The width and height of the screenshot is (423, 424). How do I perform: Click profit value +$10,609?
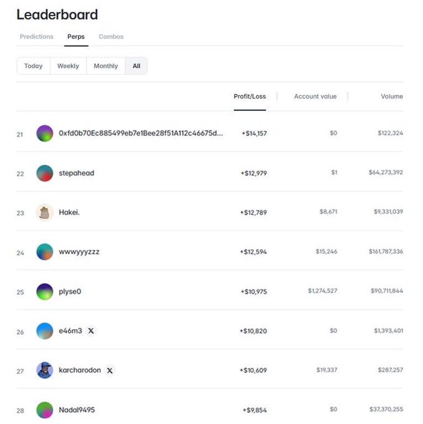[254, 370]
